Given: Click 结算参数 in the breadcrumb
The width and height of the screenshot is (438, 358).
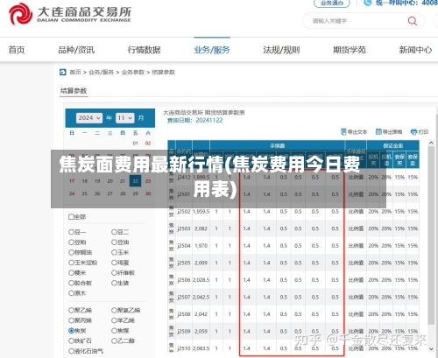Looking at the screenshot, I should (164, 72).
